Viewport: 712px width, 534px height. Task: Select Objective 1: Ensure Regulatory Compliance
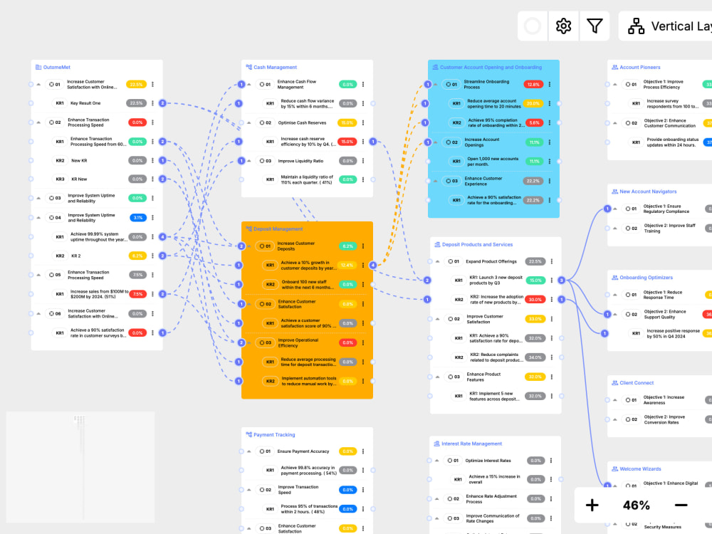coord(662,209)
